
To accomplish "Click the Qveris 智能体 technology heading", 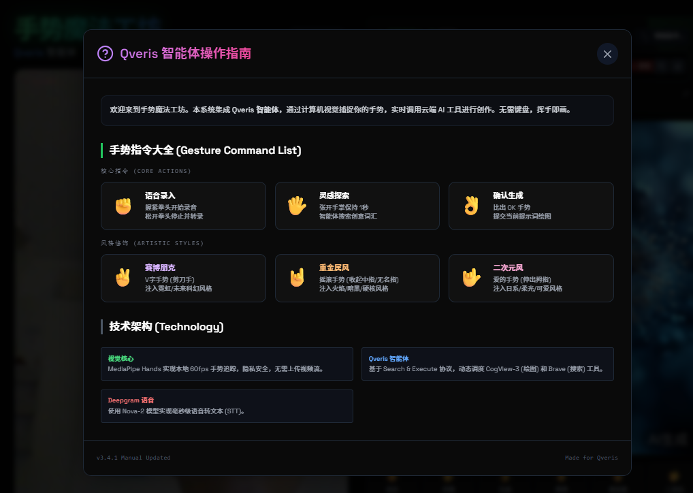I will (x=389, y=359).
